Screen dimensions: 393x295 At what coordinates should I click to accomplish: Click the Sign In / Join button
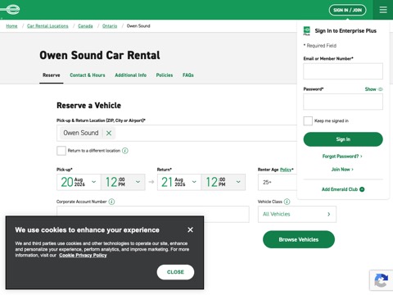pos(347,10)
